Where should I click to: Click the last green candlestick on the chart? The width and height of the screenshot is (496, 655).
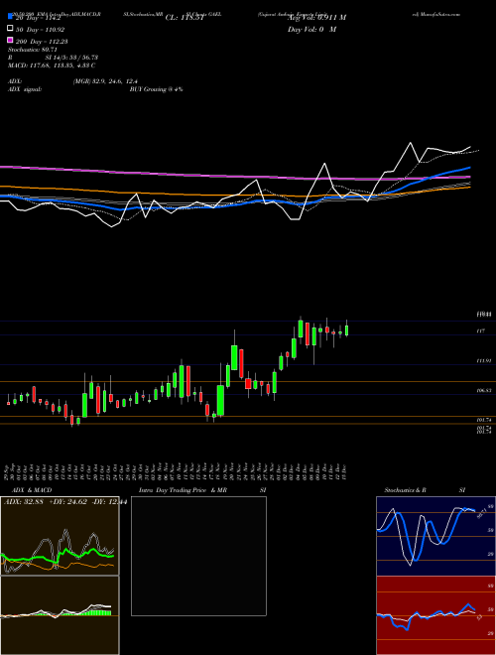click(x=346, y=329)
